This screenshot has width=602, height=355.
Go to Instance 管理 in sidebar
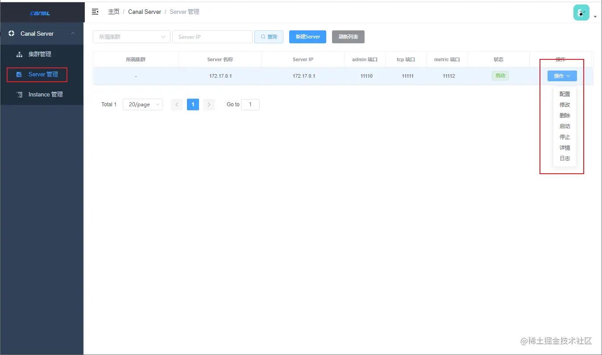(x=45, y=94)
